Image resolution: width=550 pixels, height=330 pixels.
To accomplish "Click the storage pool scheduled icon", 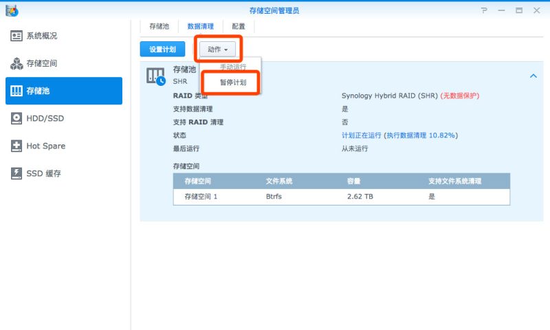I will pos(156,76).
